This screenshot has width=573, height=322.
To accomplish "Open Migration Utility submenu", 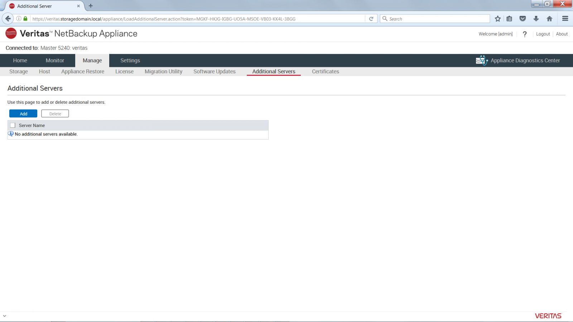I will click(163, 72).
